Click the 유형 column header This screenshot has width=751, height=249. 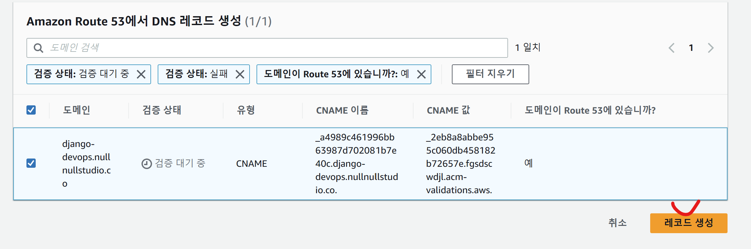246,110
